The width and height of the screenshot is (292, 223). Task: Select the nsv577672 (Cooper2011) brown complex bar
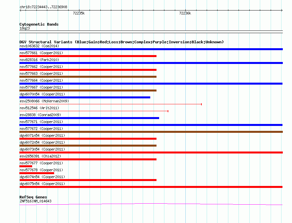(151, 132)
